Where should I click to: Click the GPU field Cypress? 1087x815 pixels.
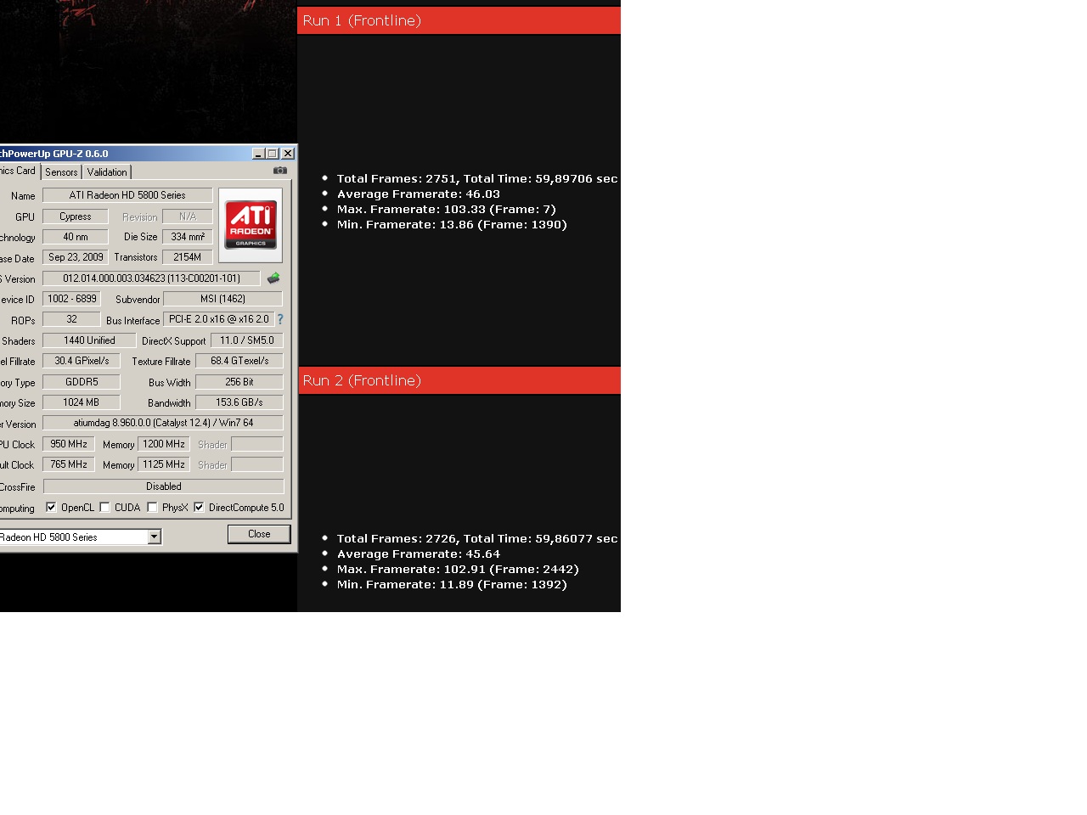coord(76,216)
